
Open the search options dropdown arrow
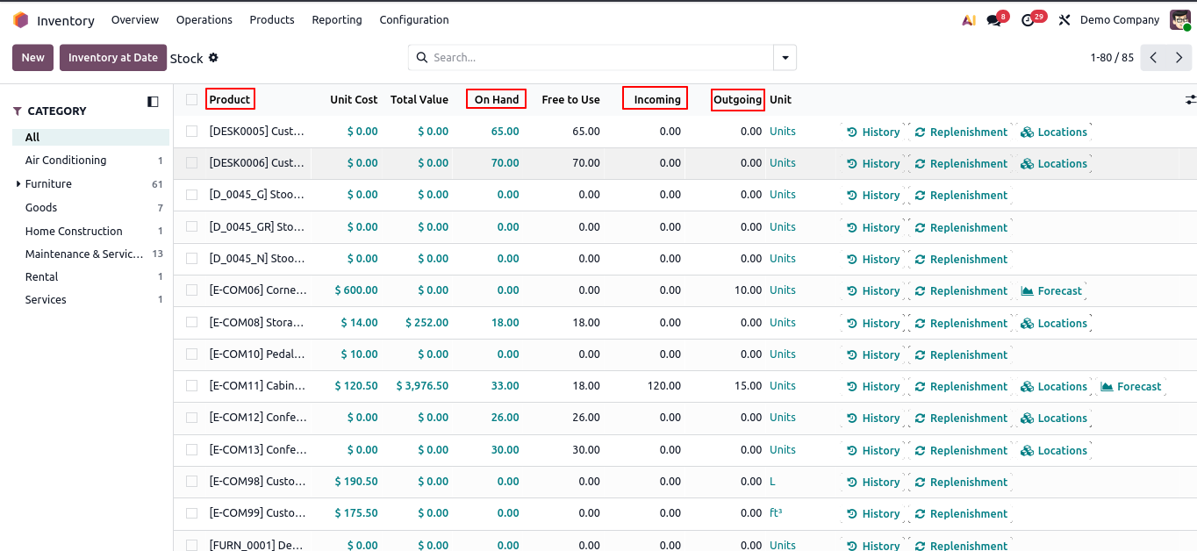click(785, 58)
